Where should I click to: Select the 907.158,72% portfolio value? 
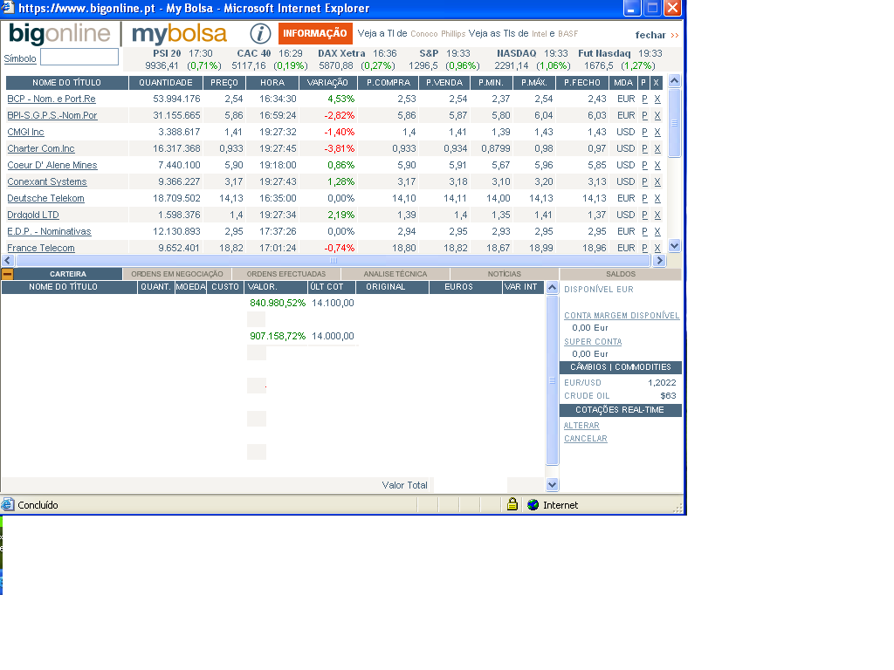click(278, 336)
